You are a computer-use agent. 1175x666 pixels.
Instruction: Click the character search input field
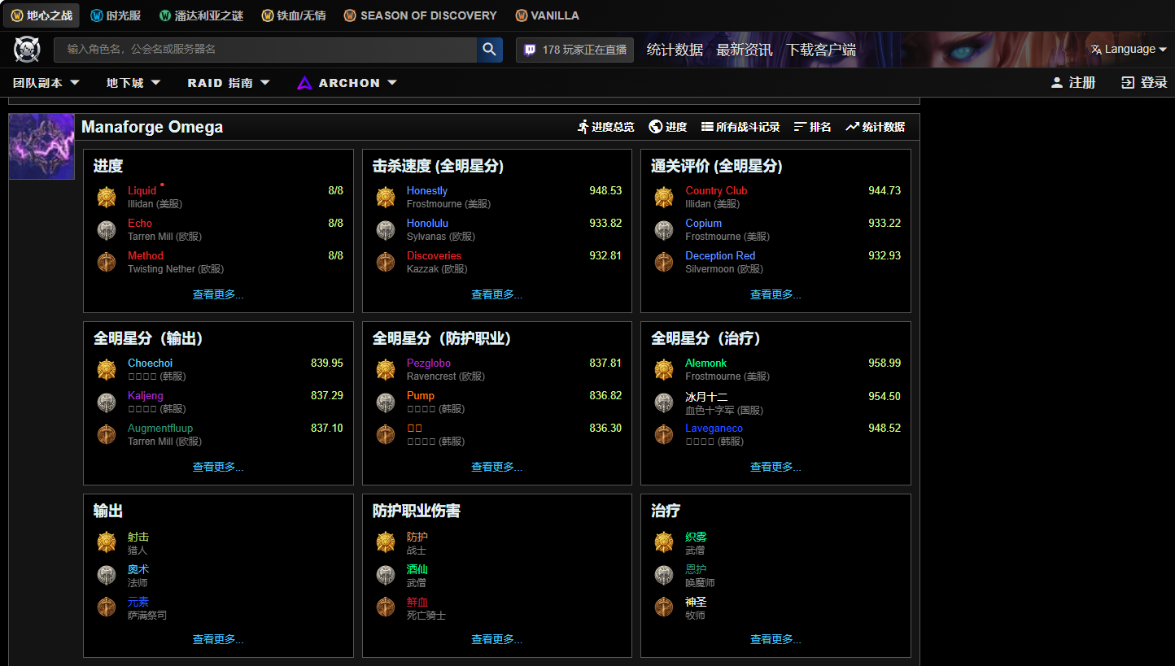coord(264,50)
